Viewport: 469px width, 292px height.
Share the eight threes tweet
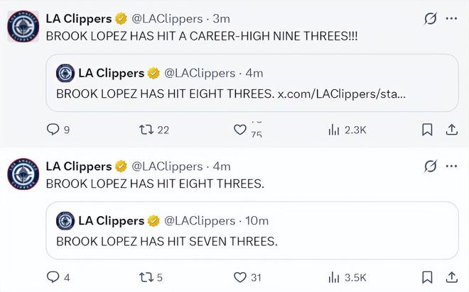451,277
